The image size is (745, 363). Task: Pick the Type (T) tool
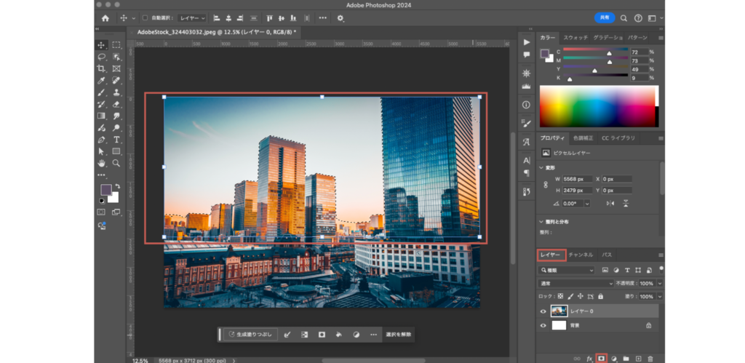[x=116, y=140]
